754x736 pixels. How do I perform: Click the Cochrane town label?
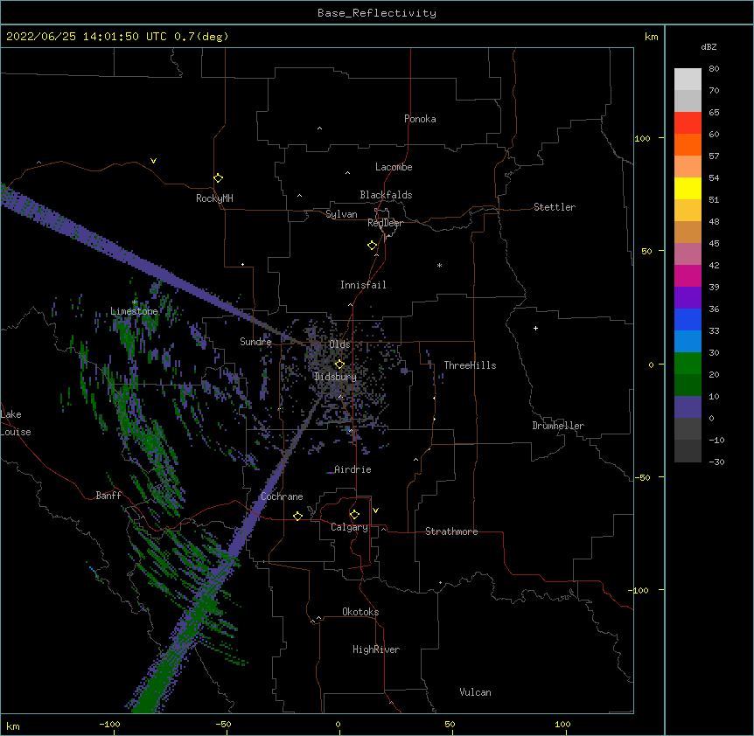(282, 496)
